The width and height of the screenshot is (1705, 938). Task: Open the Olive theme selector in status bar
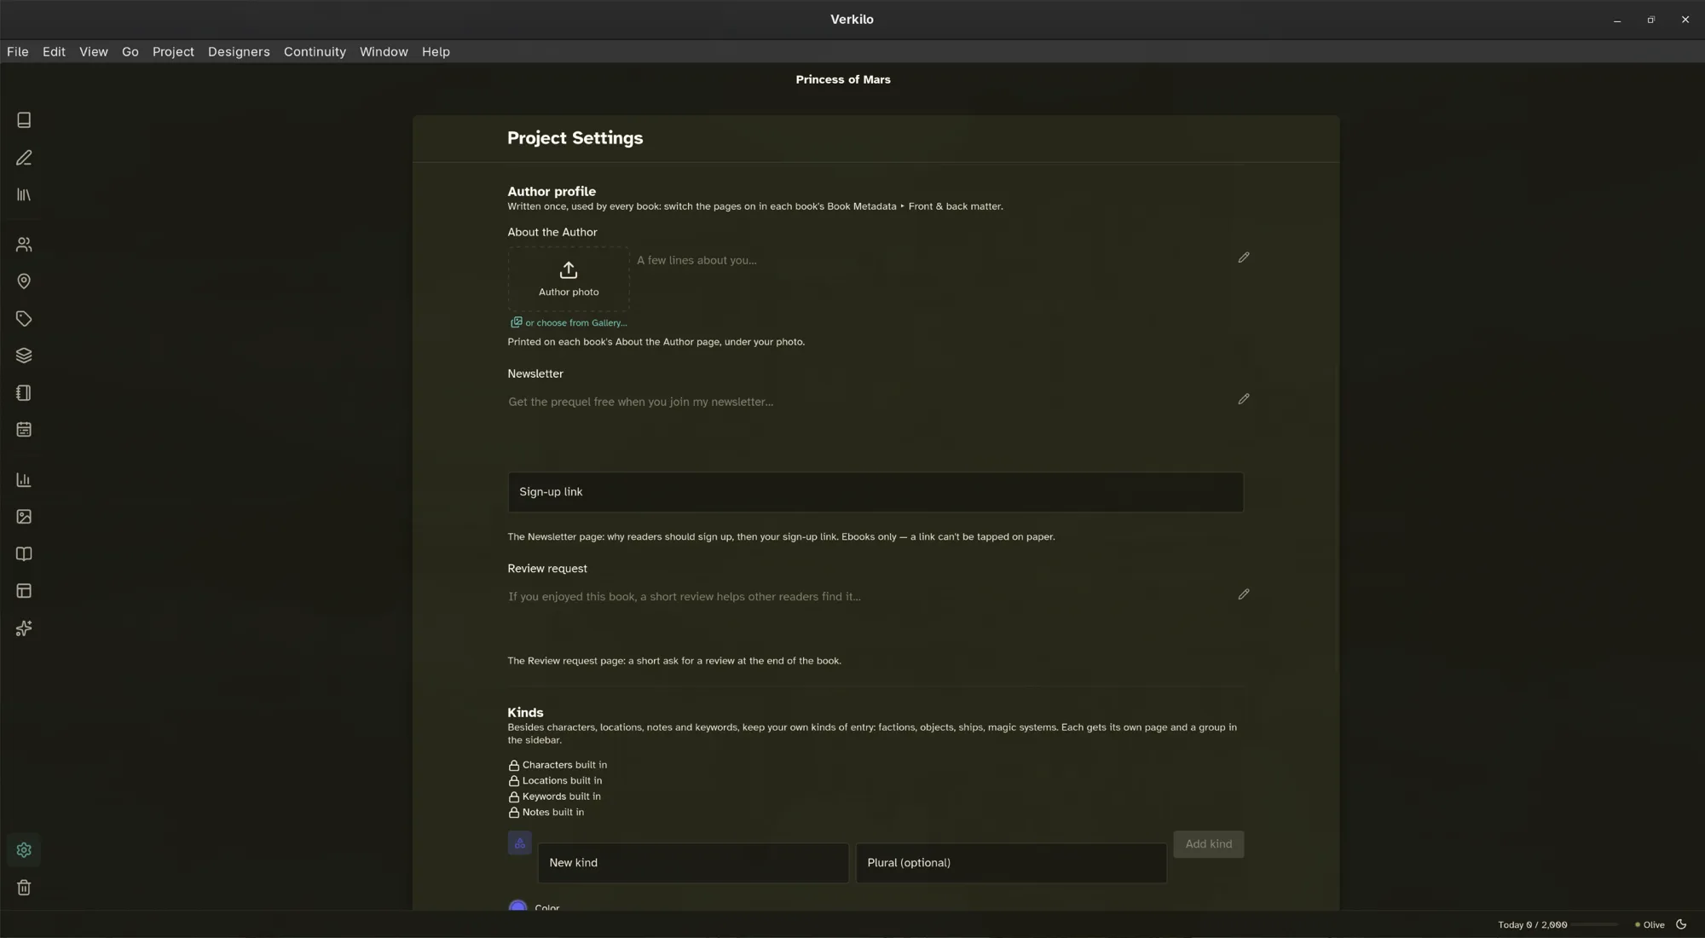coord(1650,924)
